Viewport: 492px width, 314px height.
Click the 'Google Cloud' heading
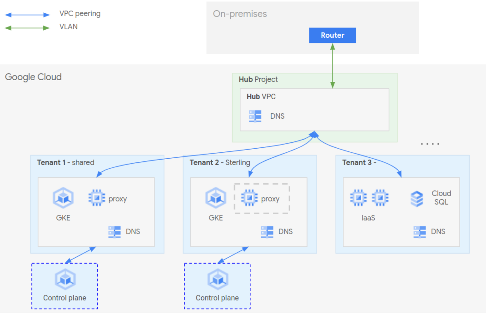point(33,77)
